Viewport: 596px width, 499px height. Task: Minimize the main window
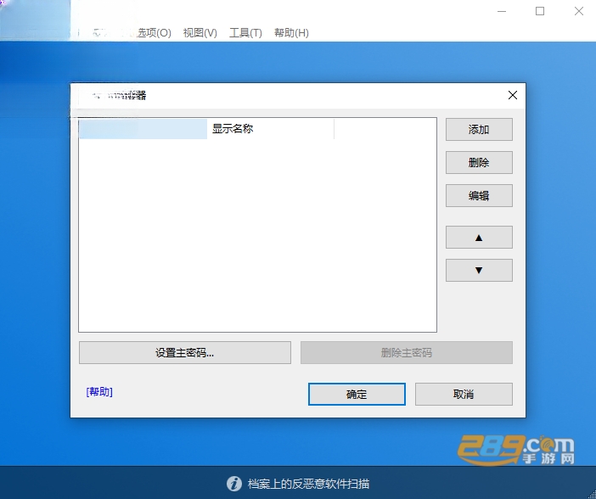(502, 11)
